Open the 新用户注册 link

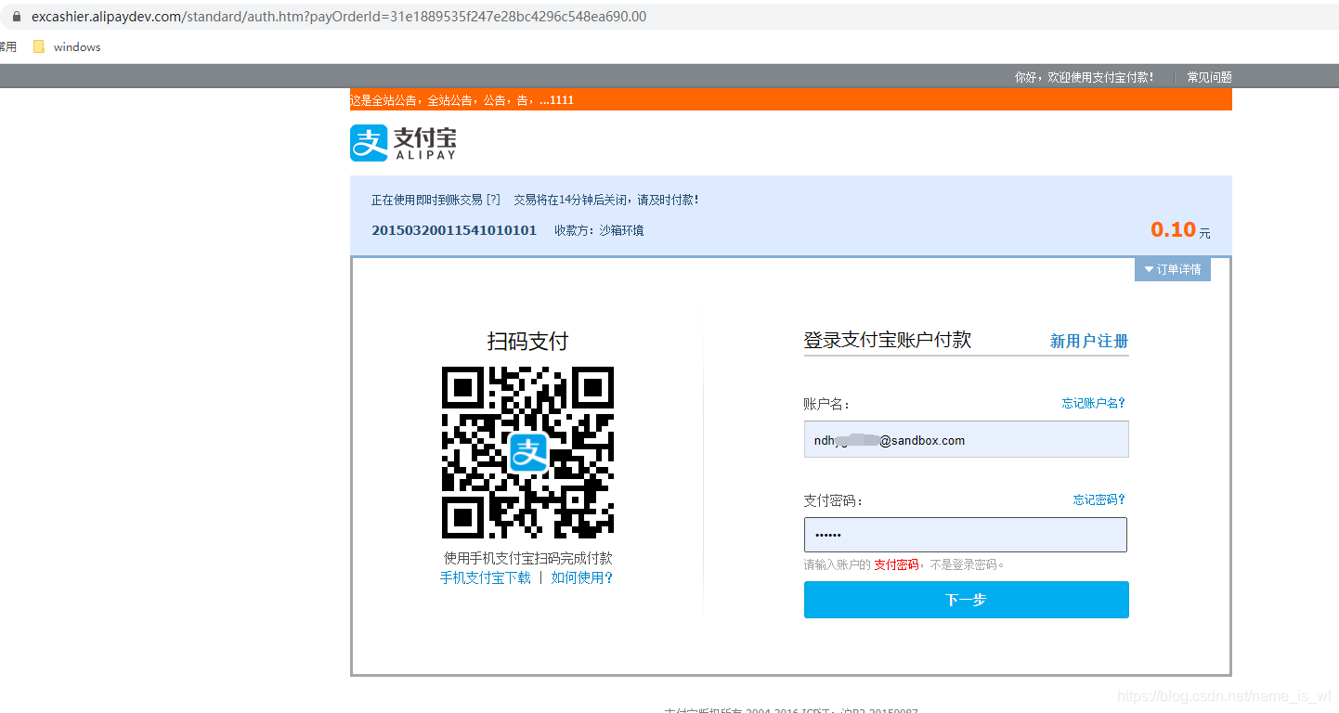(x=1089, y=341)
